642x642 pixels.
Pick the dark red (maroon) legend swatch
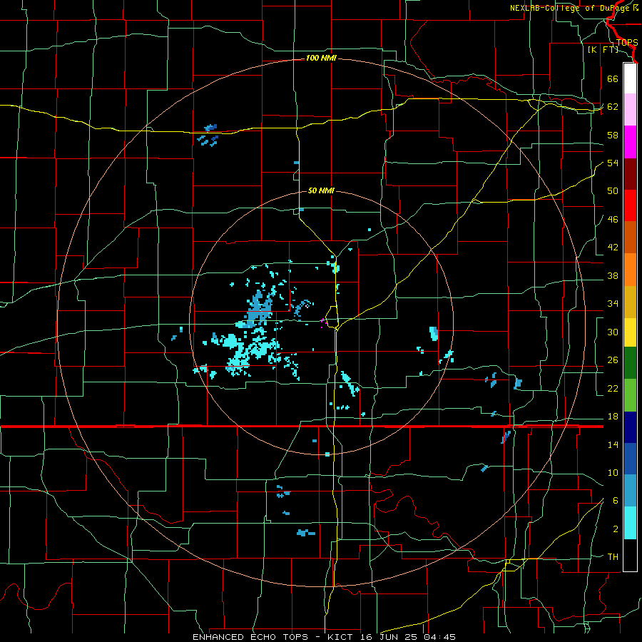click(630, 173)
